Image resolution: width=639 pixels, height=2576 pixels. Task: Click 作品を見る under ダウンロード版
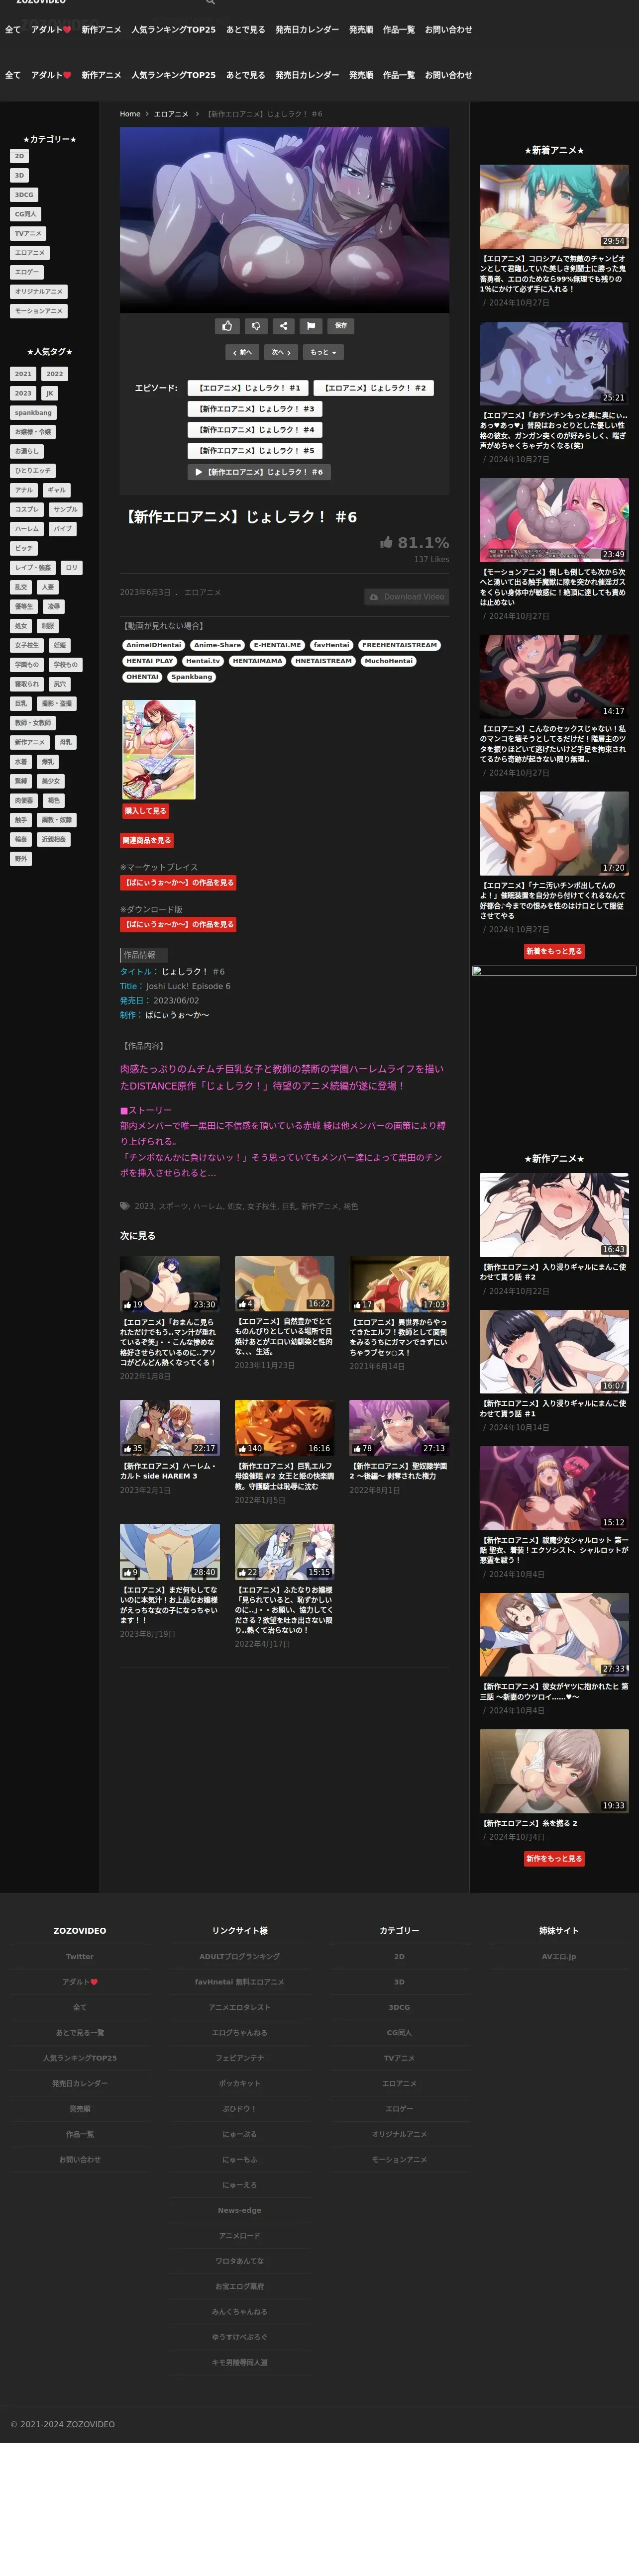coord(178,925)
